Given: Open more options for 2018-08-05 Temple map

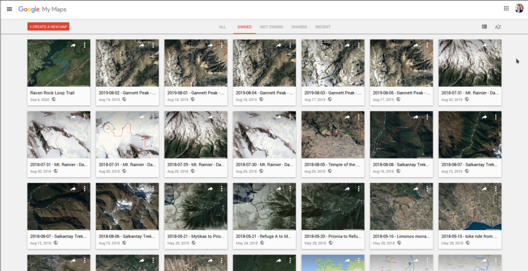Looking at the screenshot, I should (x=359, y=117).
